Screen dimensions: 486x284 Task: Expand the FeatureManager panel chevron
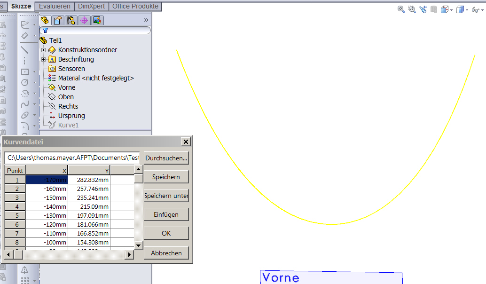pos(146,20)
